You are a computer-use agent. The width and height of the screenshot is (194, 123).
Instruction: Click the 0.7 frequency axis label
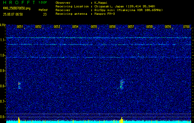point(2,101)
